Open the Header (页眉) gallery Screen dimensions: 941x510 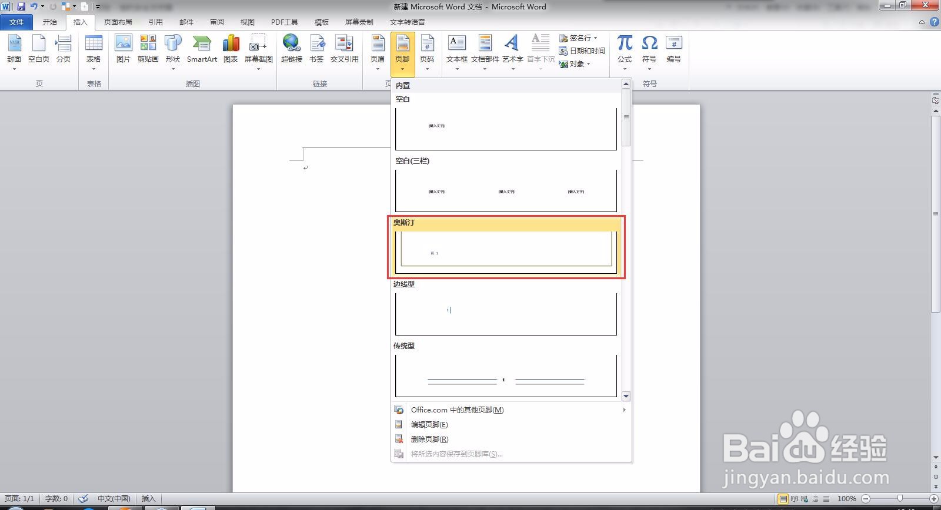coord(378,52)
